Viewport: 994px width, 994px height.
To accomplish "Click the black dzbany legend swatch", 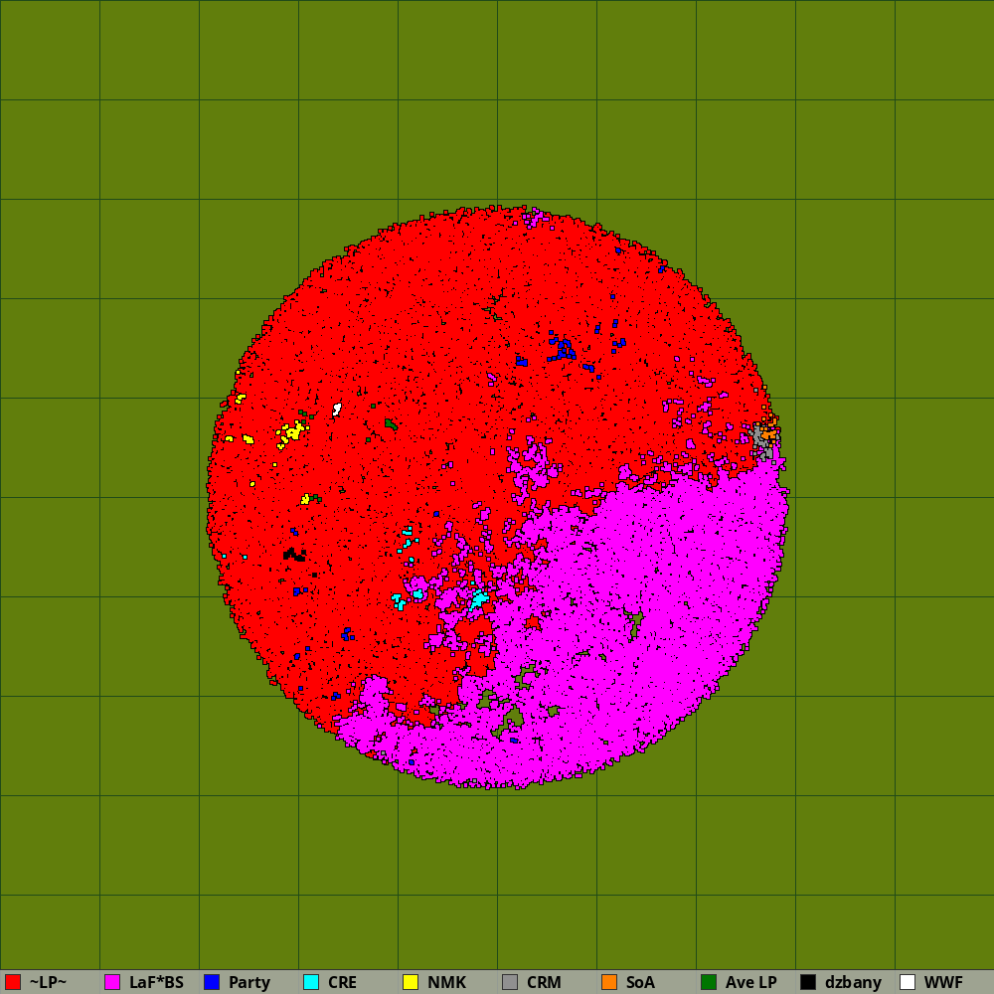I will tap(808, 982).
